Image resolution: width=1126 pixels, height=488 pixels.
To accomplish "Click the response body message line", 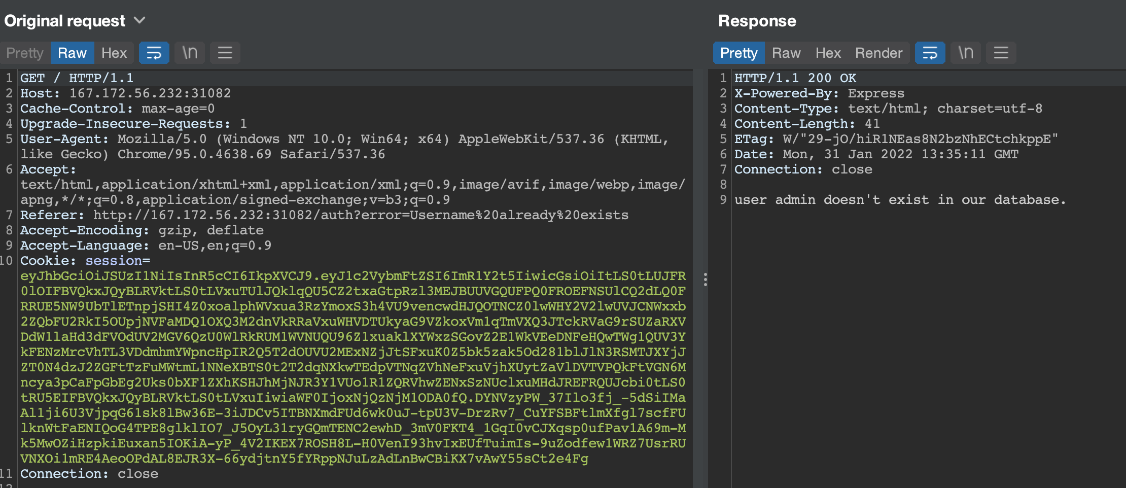I will 900,200.
